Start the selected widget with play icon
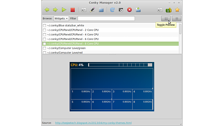This screenshot has height=126, width=224. pyautogui.click(x=64, y=10)
